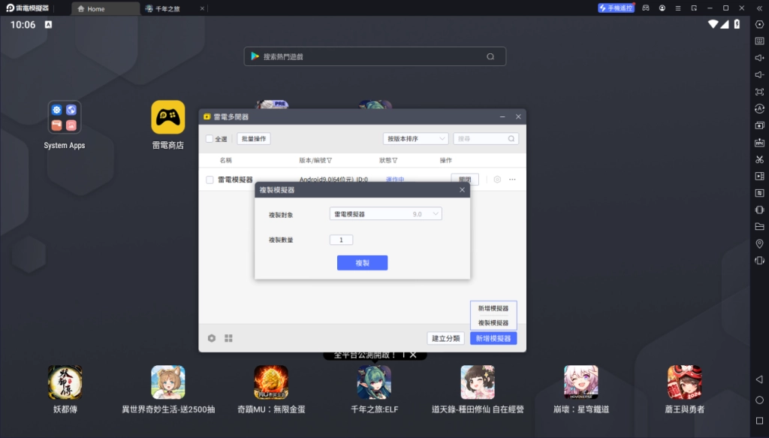Expand the 複製對象 emulator dropdown
This screenshot has width=769, height=438.
385,214
